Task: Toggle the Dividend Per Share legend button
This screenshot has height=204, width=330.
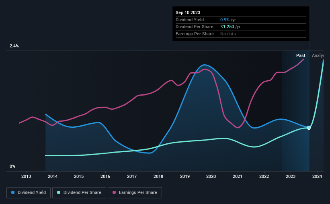Action: pos(79,193)
